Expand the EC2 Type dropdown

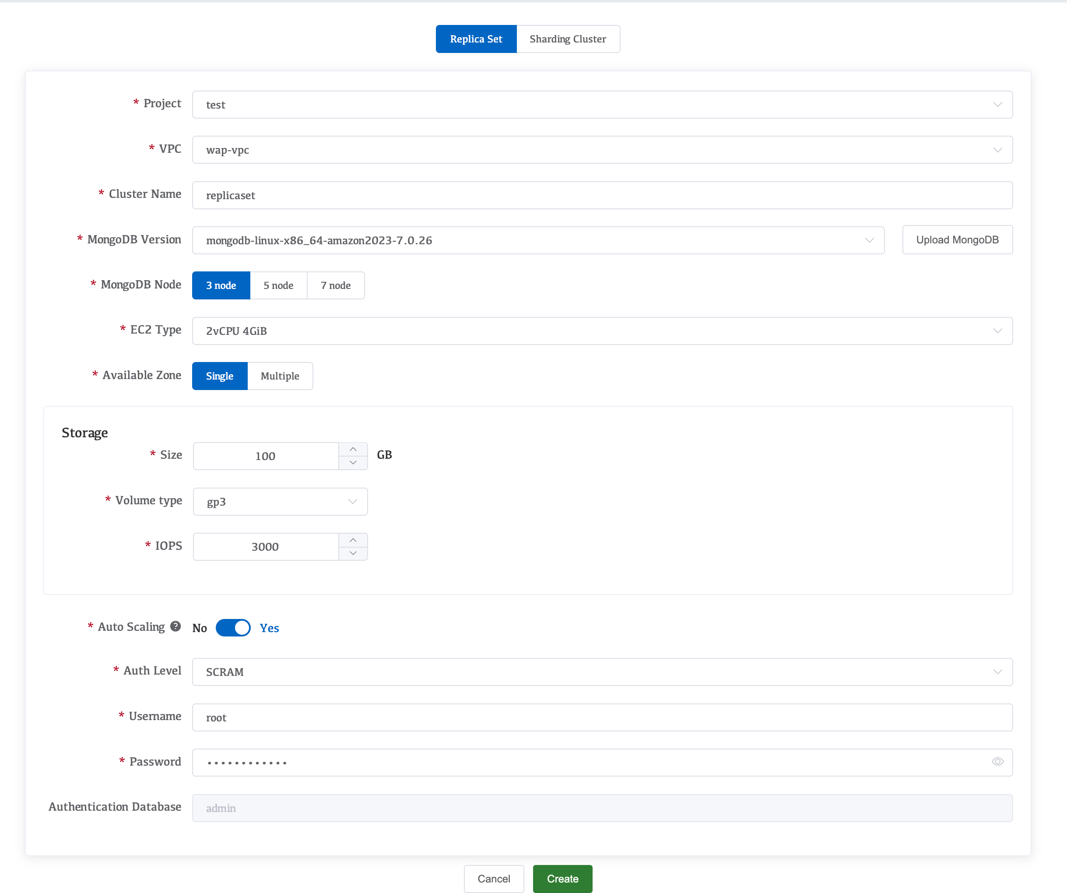602,331
